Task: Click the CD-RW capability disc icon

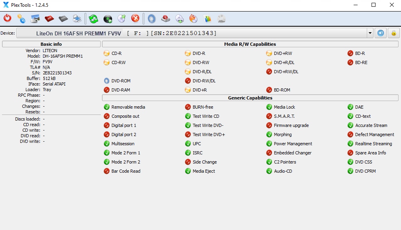Action: click(107, 62)
